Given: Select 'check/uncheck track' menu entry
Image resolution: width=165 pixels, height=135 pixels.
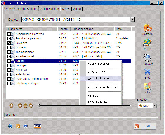Looking at the screenshot, I should pos(101,87).
